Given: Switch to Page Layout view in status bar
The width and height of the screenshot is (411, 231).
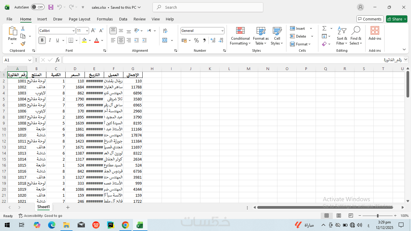Looking at the screenshot, I should 339,216.
